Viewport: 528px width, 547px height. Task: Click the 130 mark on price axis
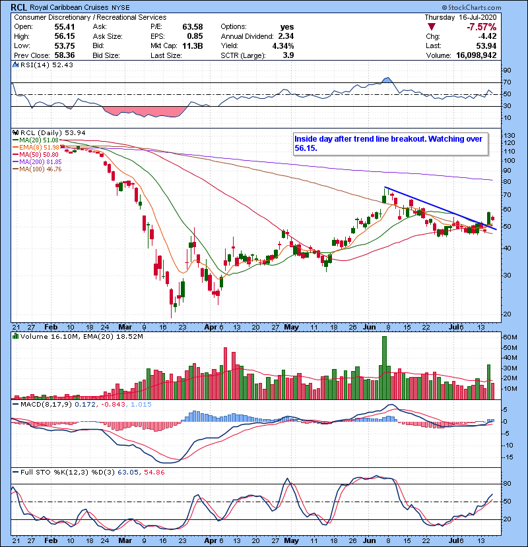click(510, 135)
